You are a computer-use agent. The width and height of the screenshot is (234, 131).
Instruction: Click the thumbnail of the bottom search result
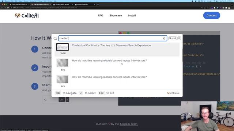tap(62, 79)
